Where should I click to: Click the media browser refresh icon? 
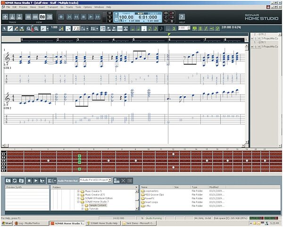15,180
